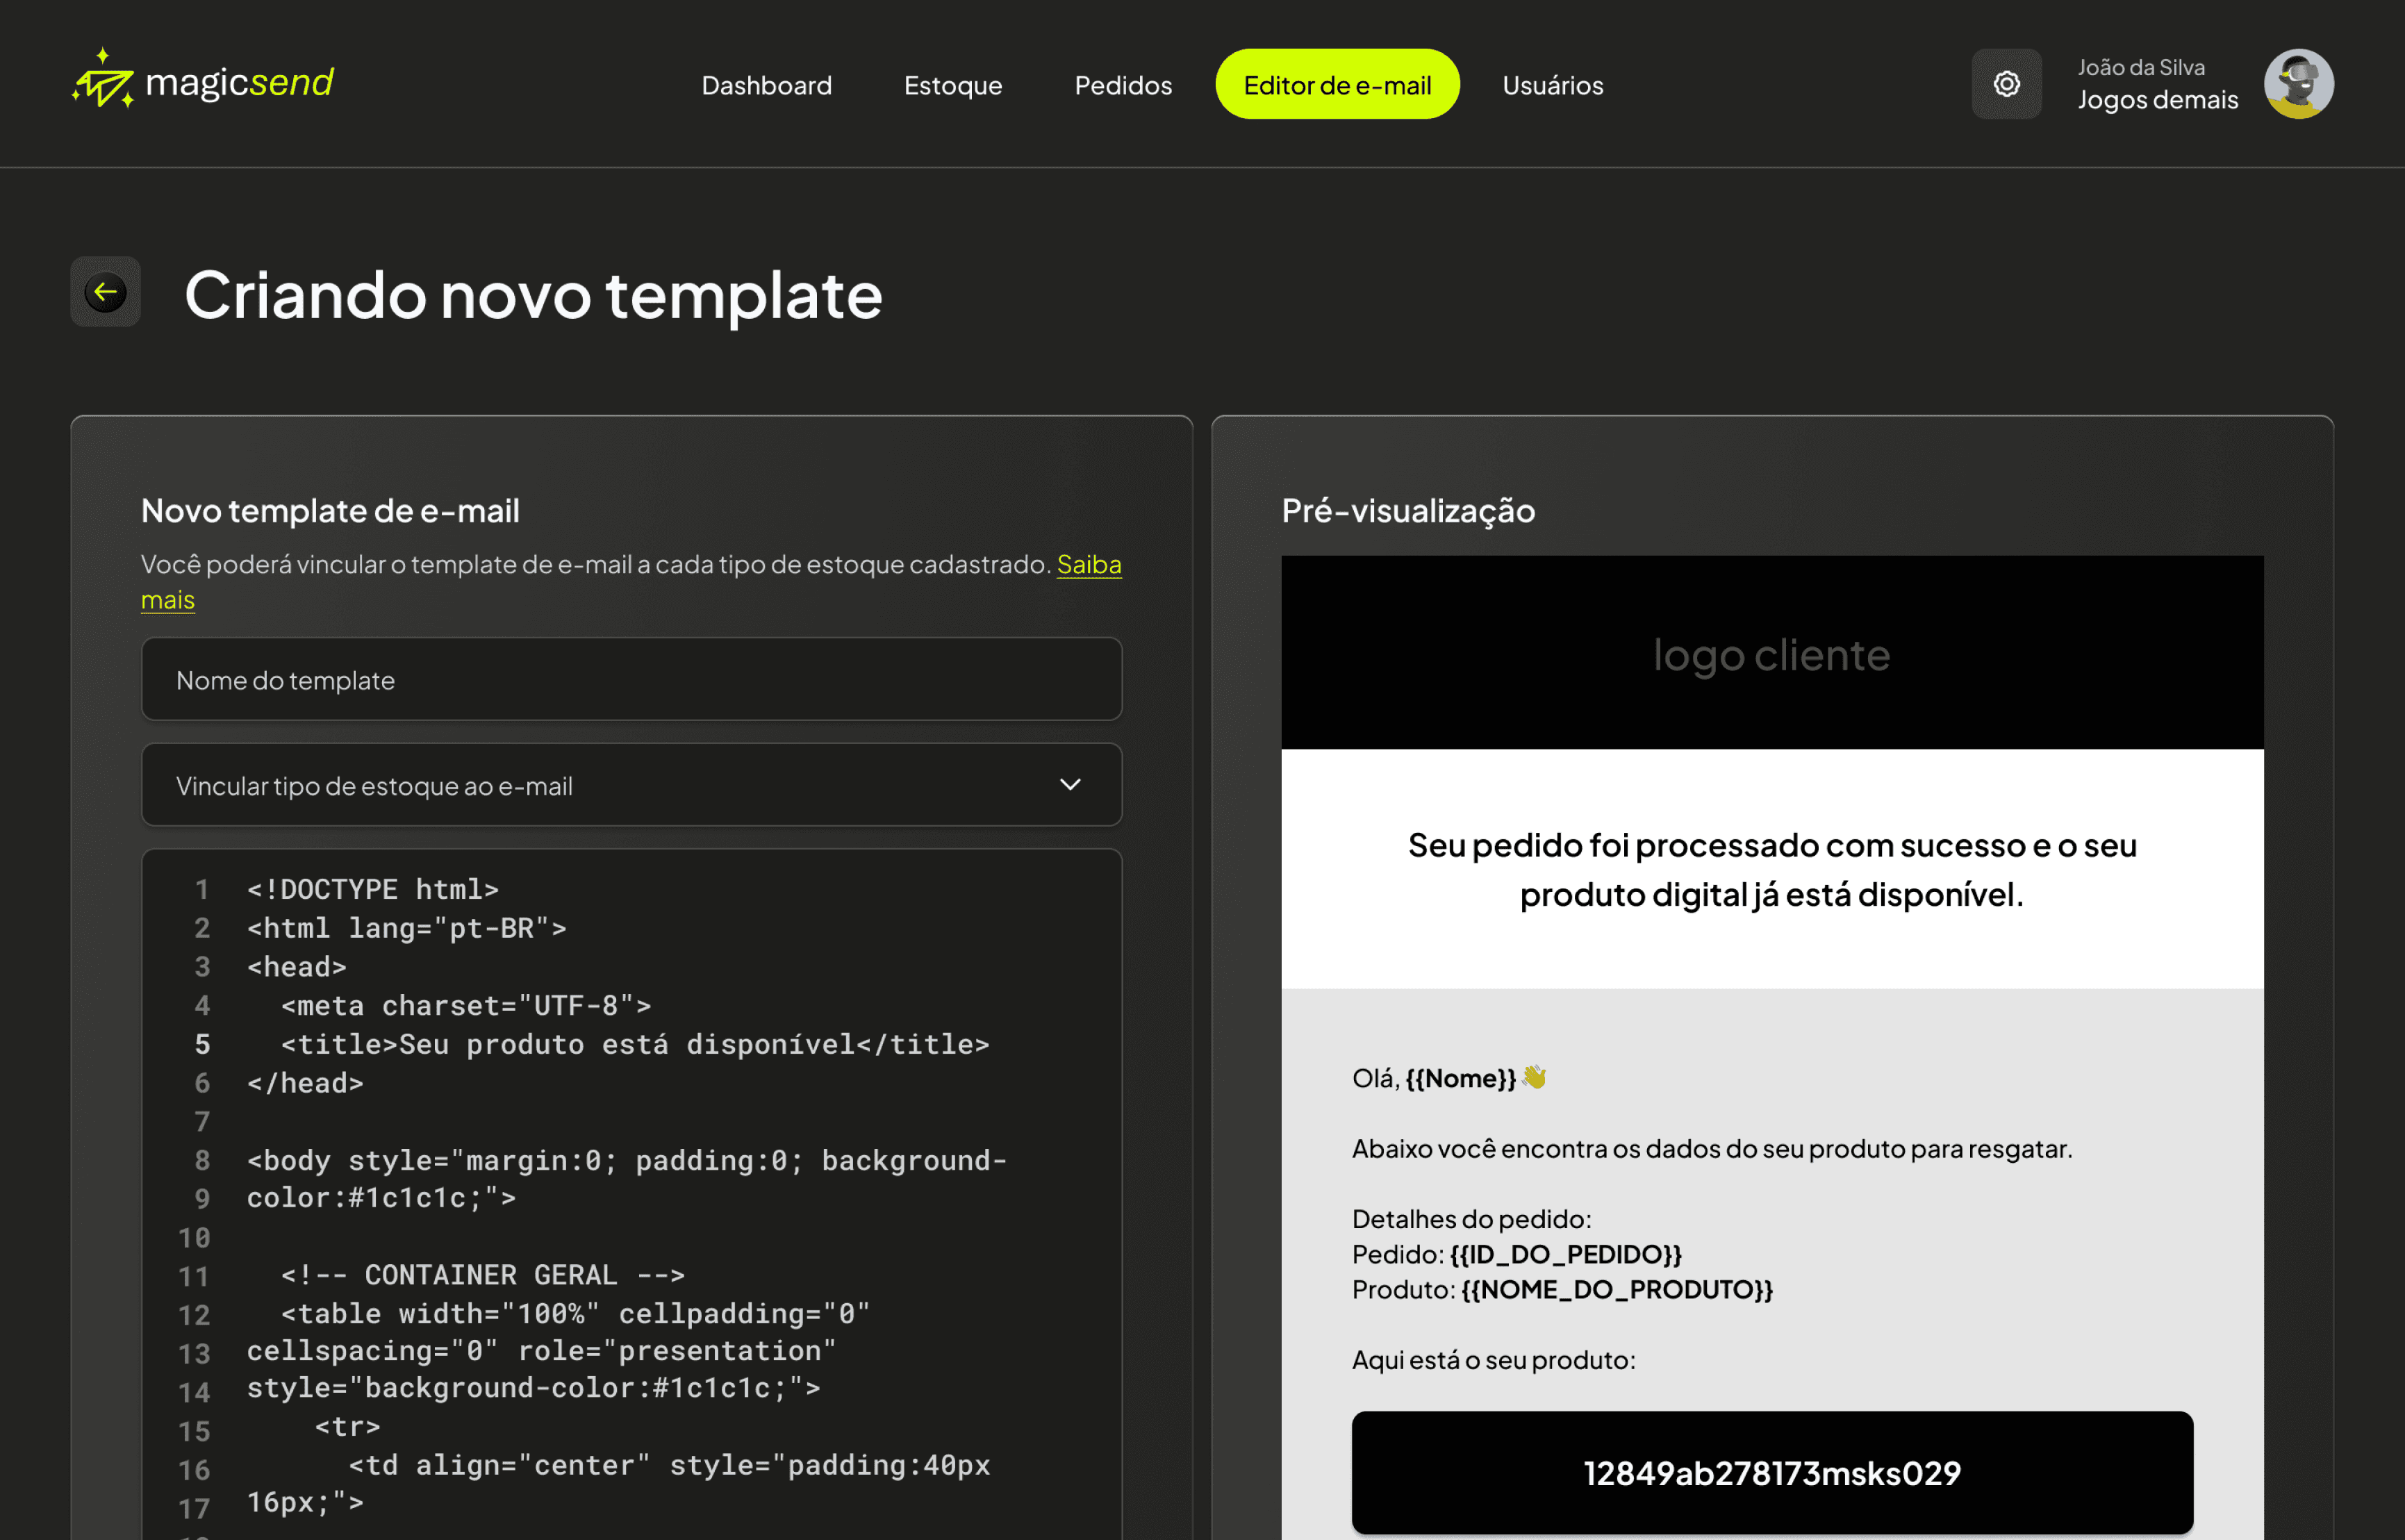The image size is (2405, 1540).
Task: Follow the Saiba mais link
Action: coord(1088,565)
